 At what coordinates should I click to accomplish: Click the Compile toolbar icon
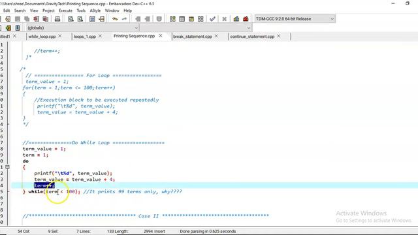pyautogui.click(x=172, y=19)
